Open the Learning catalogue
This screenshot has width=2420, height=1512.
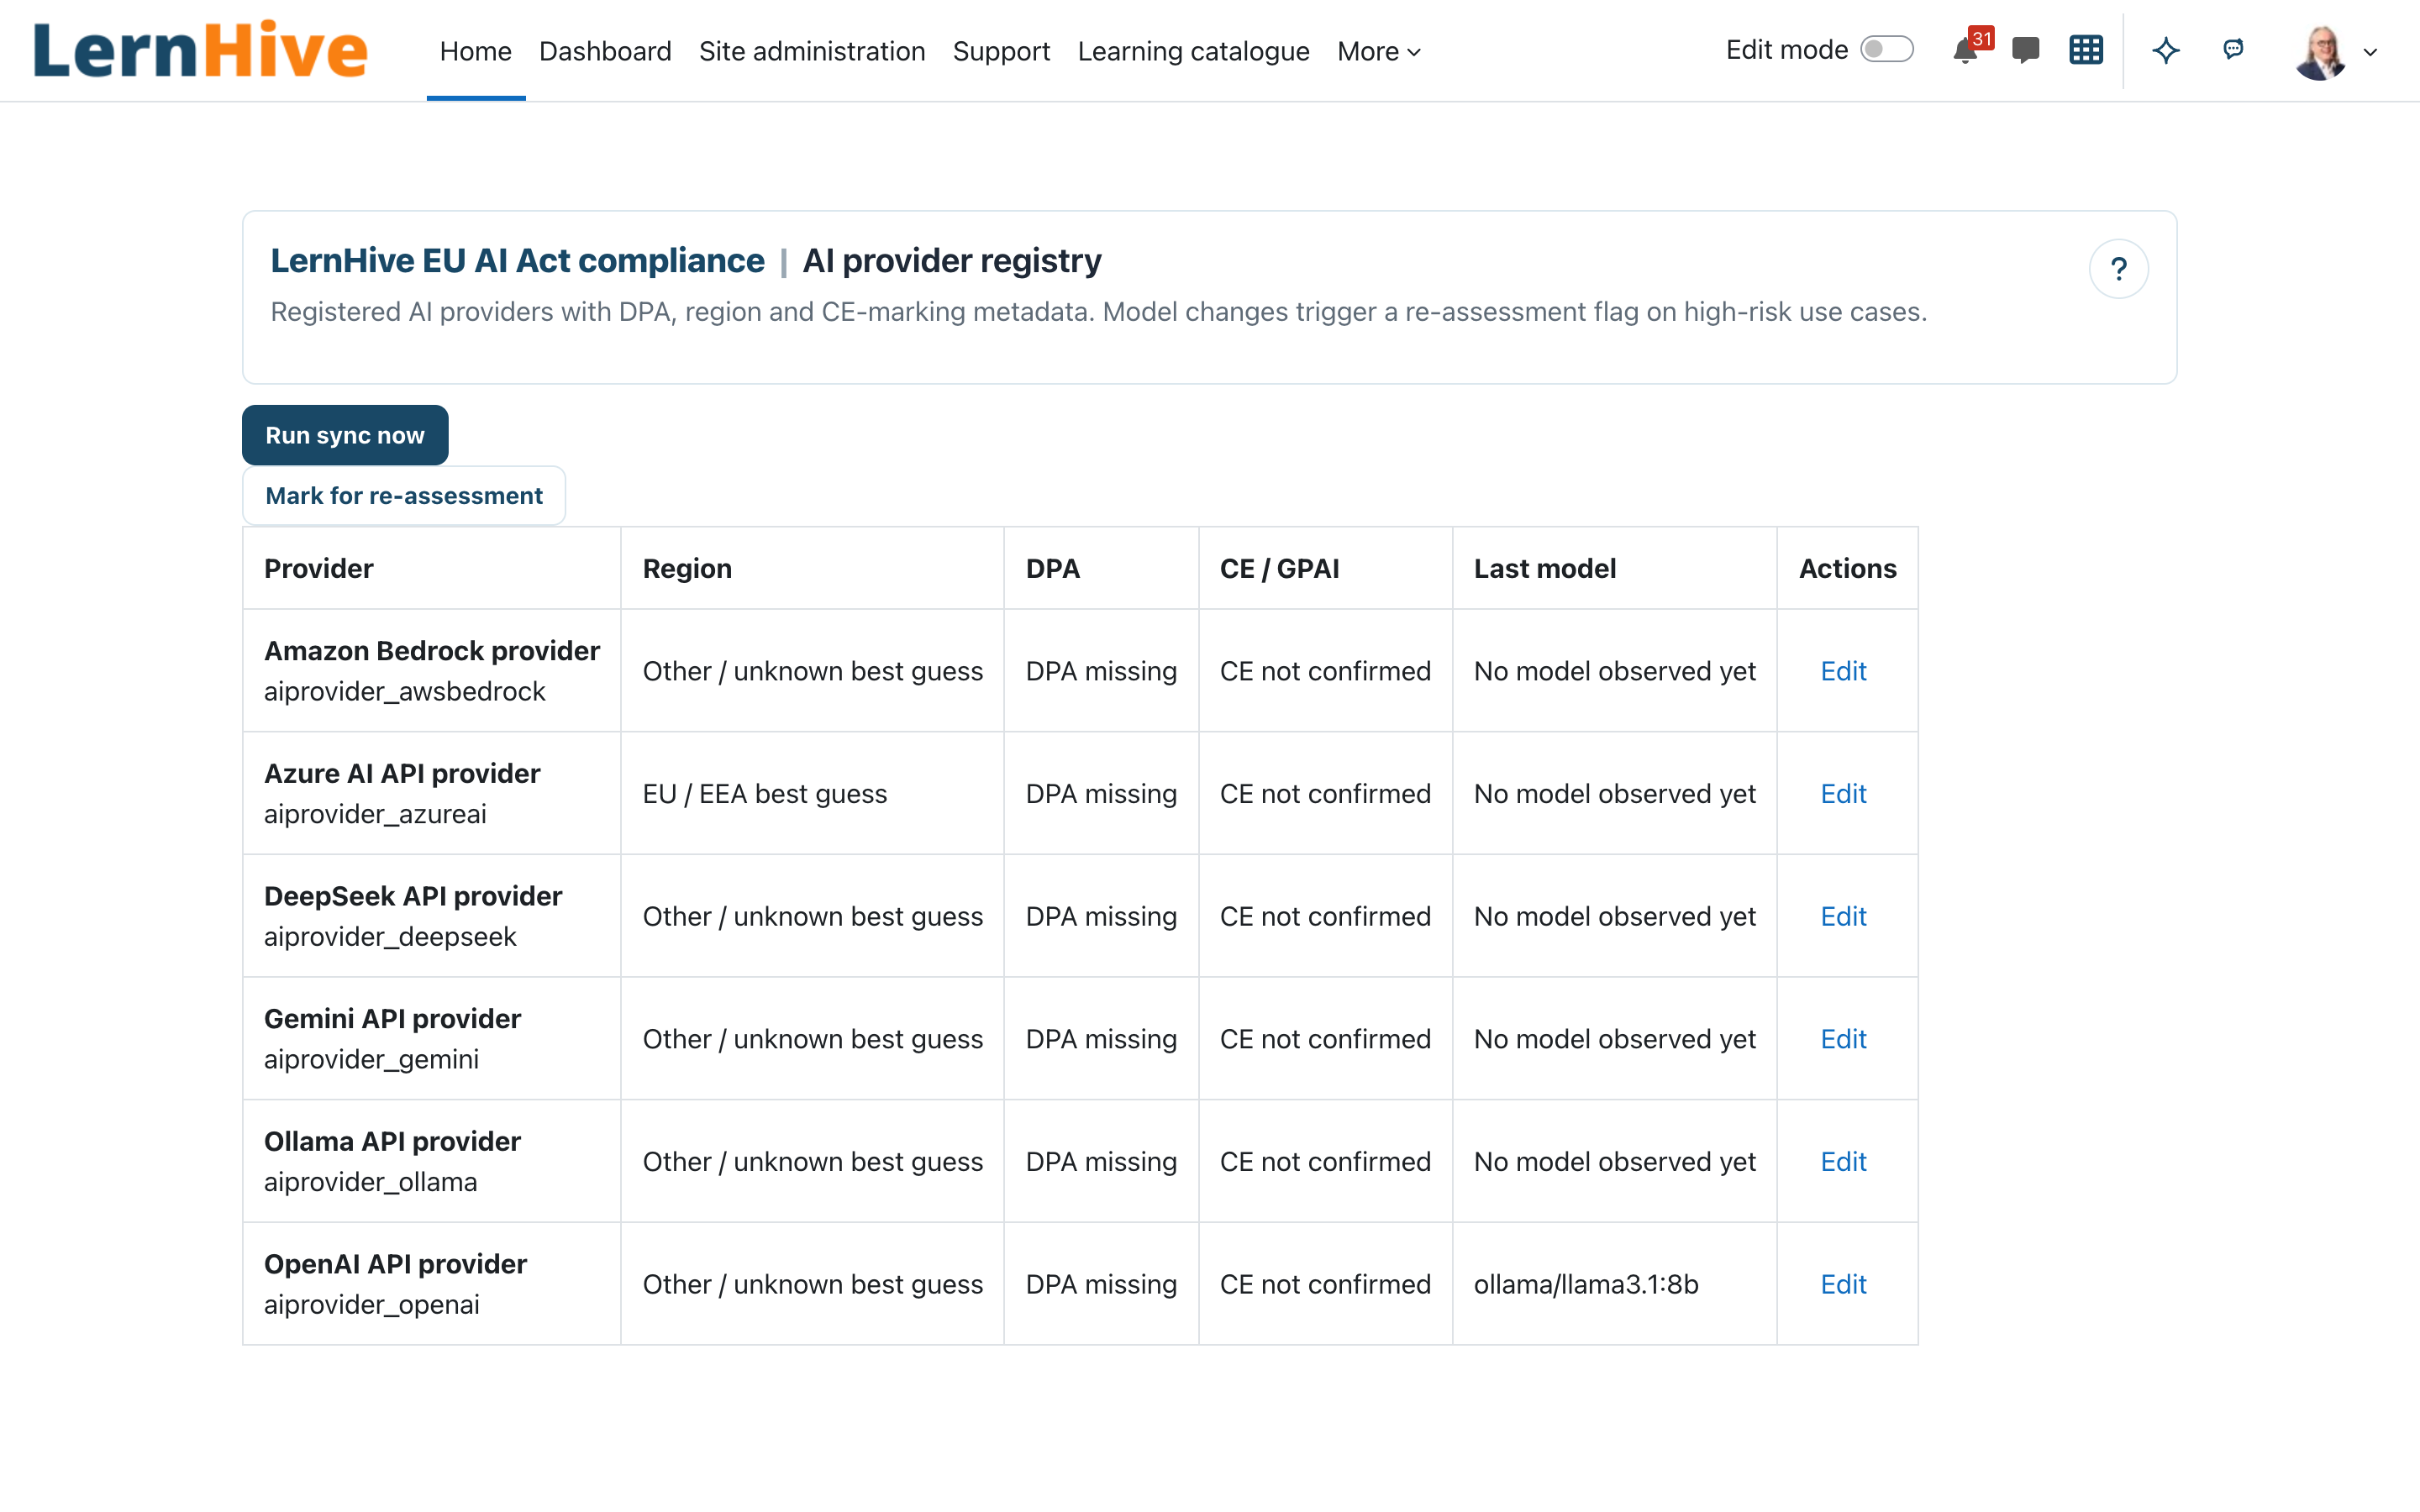[1193, 51]
